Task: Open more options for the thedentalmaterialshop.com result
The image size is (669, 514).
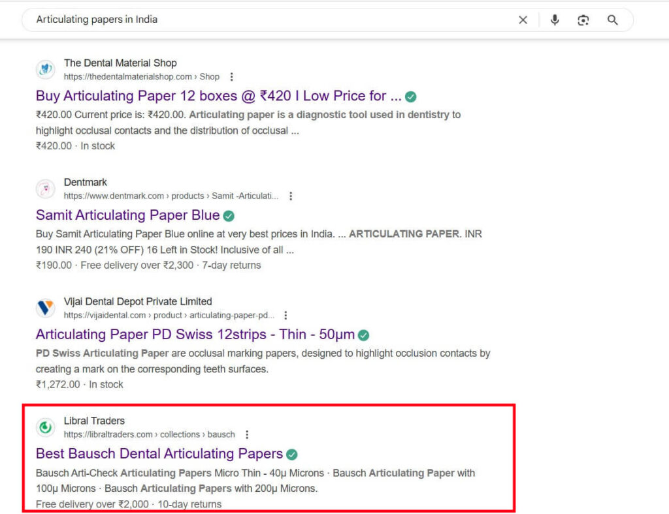Action: click(232, 77)
